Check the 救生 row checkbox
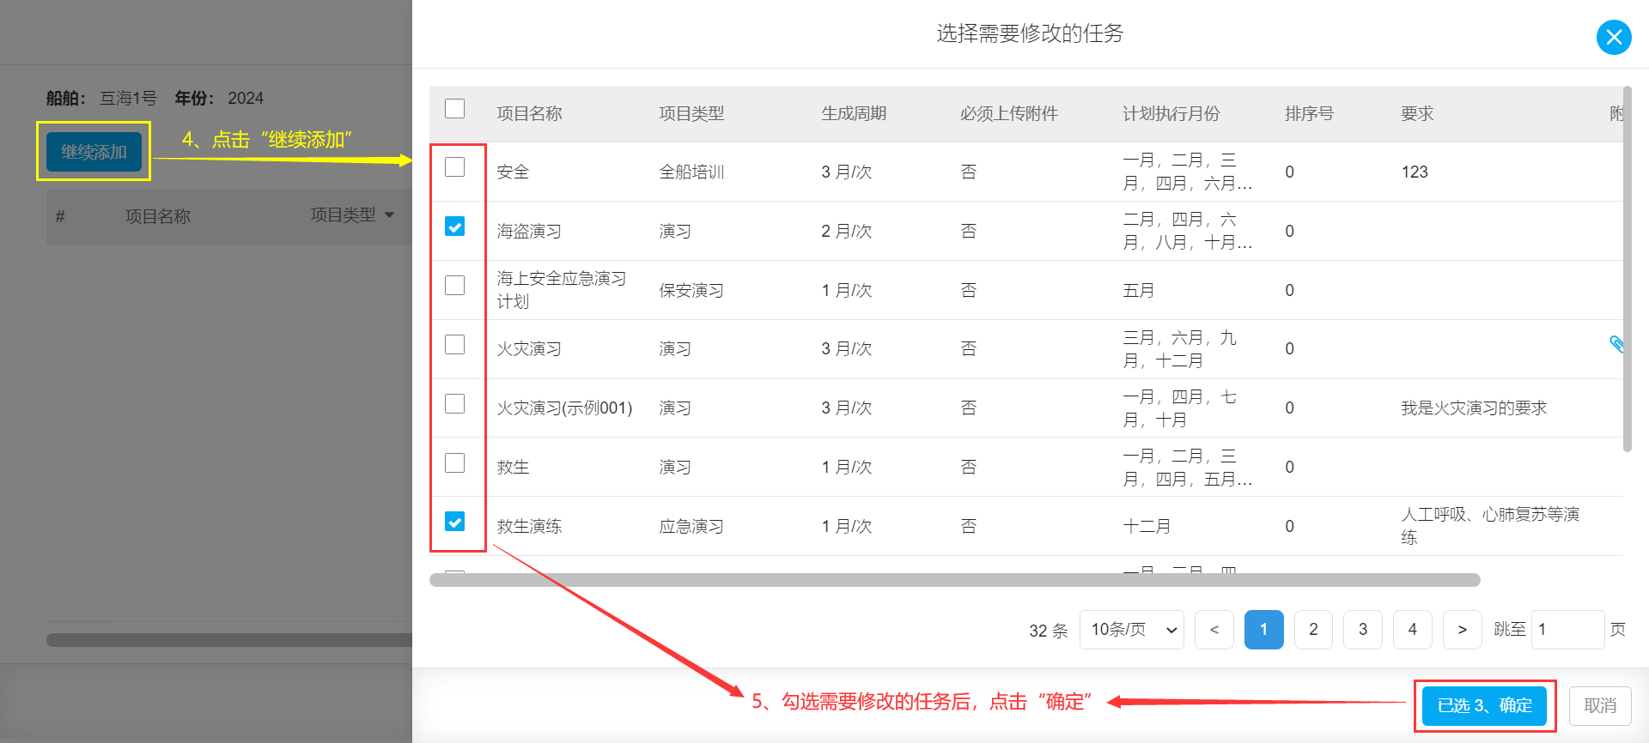The height and width of the screenshot is (743, 1649). pyautogui.click(x=454, y=462)
